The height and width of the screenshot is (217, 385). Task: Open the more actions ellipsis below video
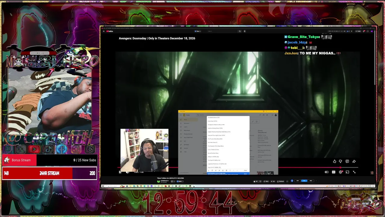pyautogui.click(x=287, y=181)
